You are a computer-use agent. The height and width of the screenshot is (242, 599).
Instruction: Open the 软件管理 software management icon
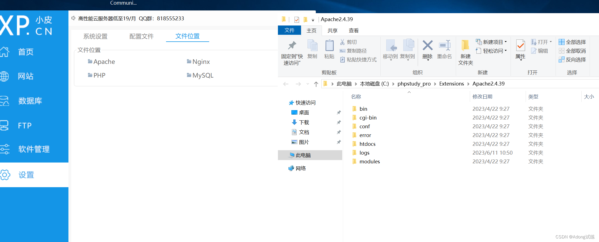[5, 149]
